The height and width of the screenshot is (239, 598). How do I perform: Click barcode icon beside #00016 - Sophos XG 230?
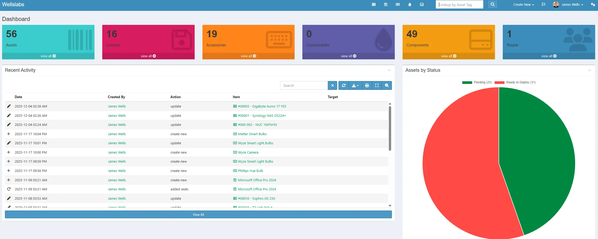tap(235, 198)
